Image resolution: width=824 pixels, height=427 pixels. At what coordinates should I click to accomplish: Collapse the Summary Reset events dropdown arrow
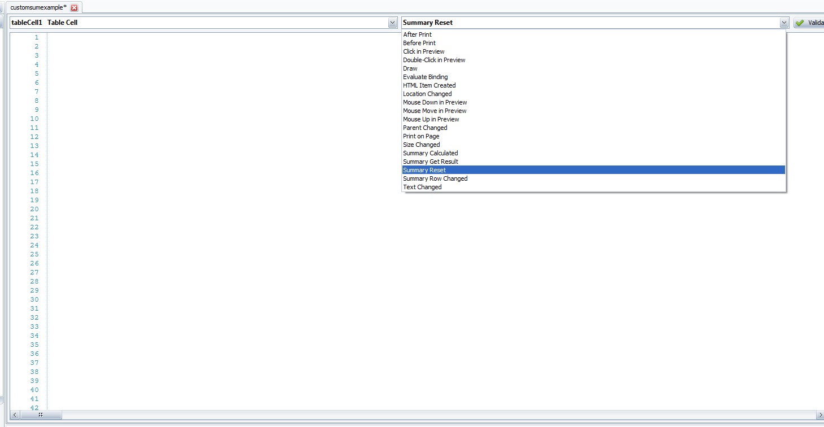pyautogui.click(x=784, y=23)
